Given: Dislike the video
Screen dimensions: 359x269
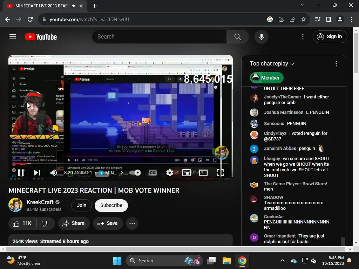Looking at the screenshot, I should click(x=45, y=223).
